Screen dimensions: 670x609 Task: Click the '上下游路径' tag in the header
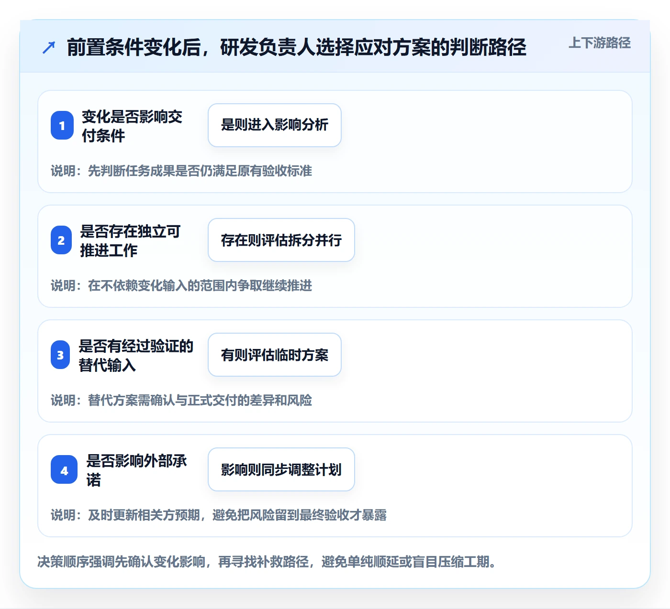pyautogui.click(x=600, y=43)
